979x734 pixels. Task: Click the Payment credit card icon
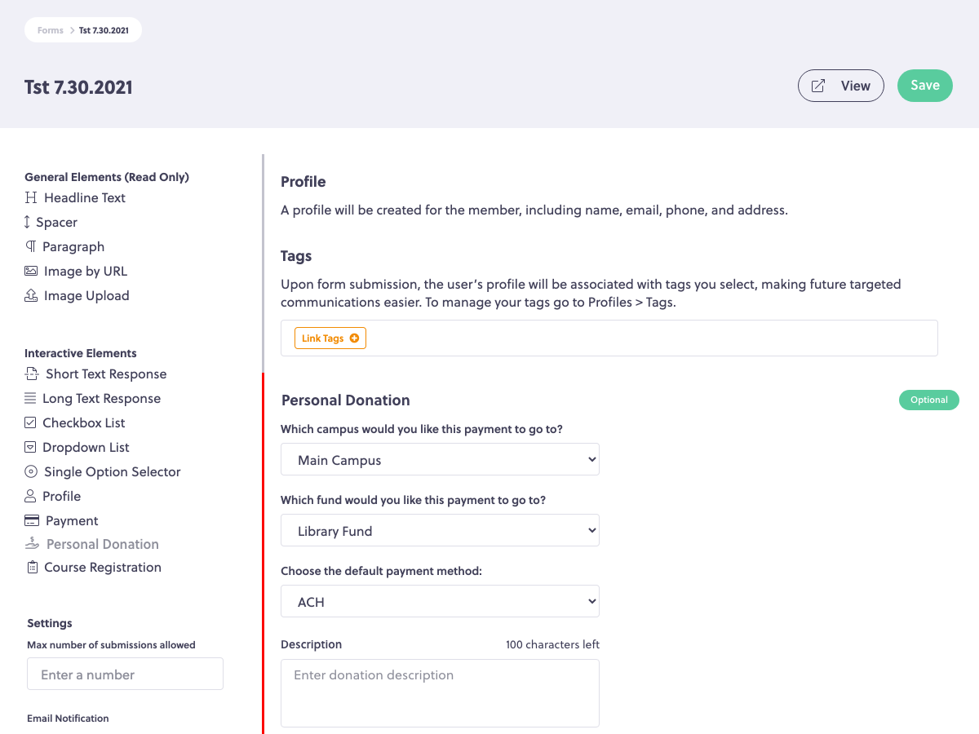pyautogui.click(x=32, y=521)
